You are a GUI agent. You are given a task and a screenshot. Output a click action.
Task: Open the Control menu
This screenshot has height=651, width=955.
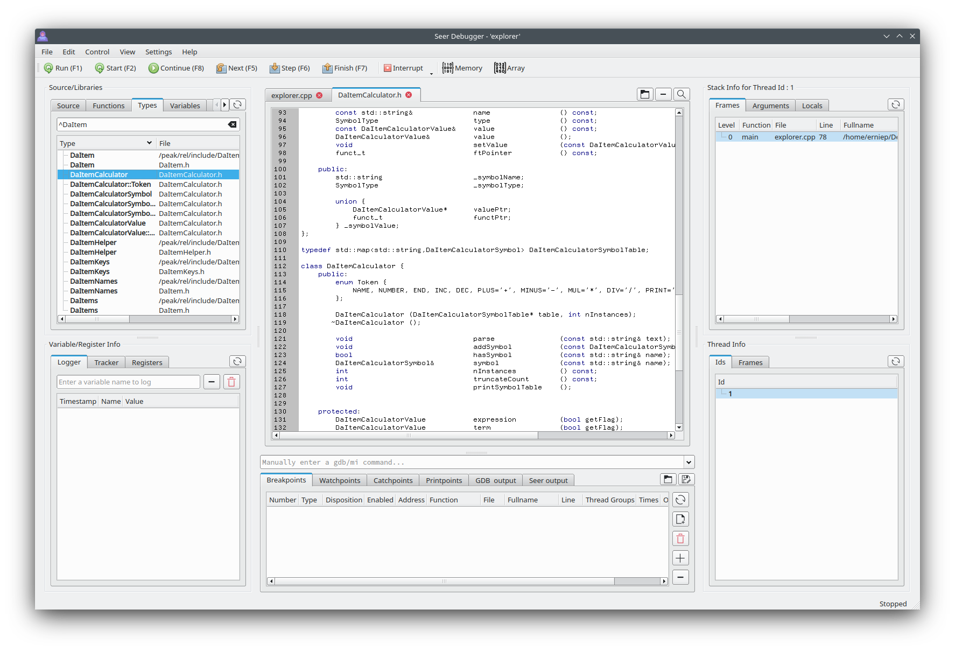coord(97,52)
